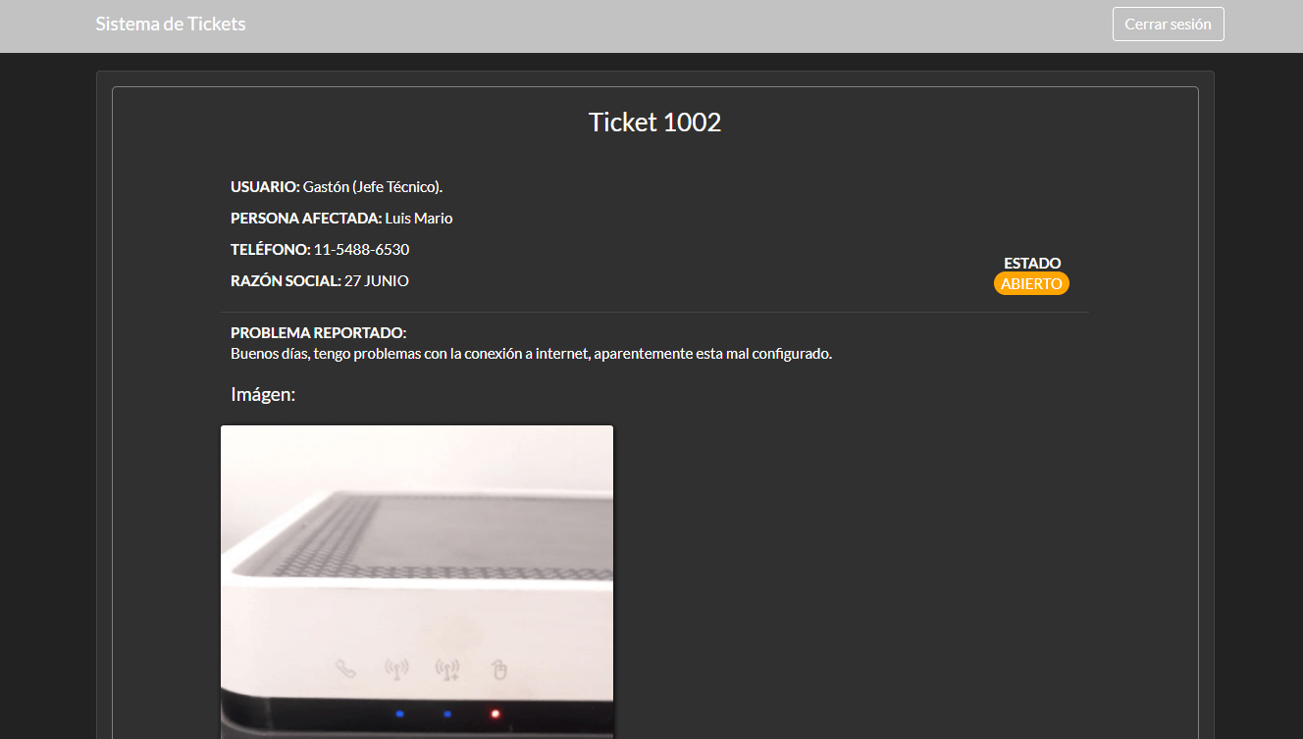The height and width of the screenshot is (739, 1303).
Task: Click the mouse icon on the router photo
Action: 499,670
